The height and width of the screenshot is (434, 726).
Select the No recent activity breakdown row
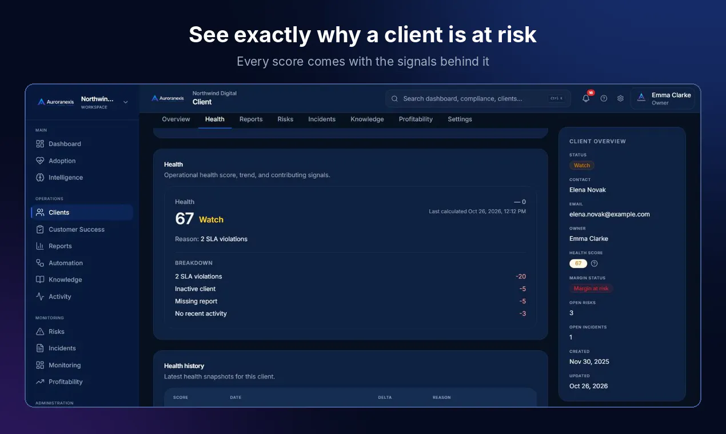[x=350, y=314]
